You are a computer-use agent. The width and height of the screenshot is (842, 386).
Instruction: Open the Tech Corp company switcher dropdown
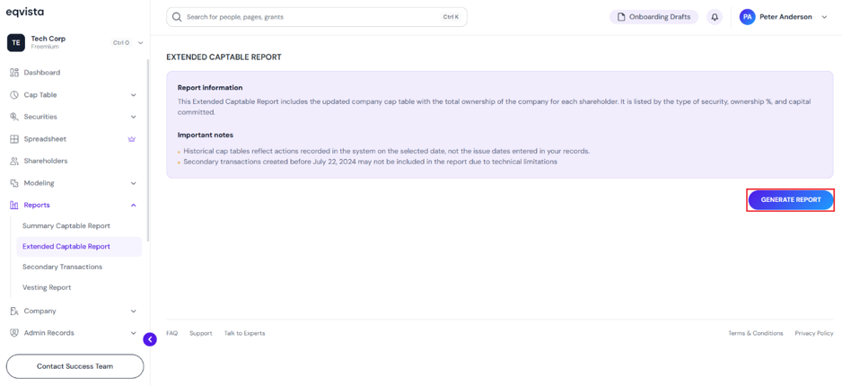tap(141, 42)
